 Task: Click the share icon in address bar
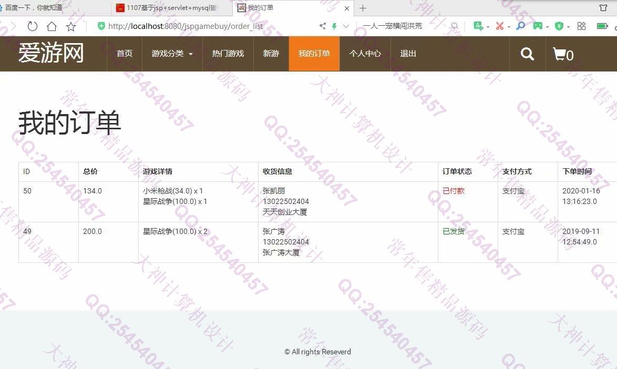click(323, 26)
